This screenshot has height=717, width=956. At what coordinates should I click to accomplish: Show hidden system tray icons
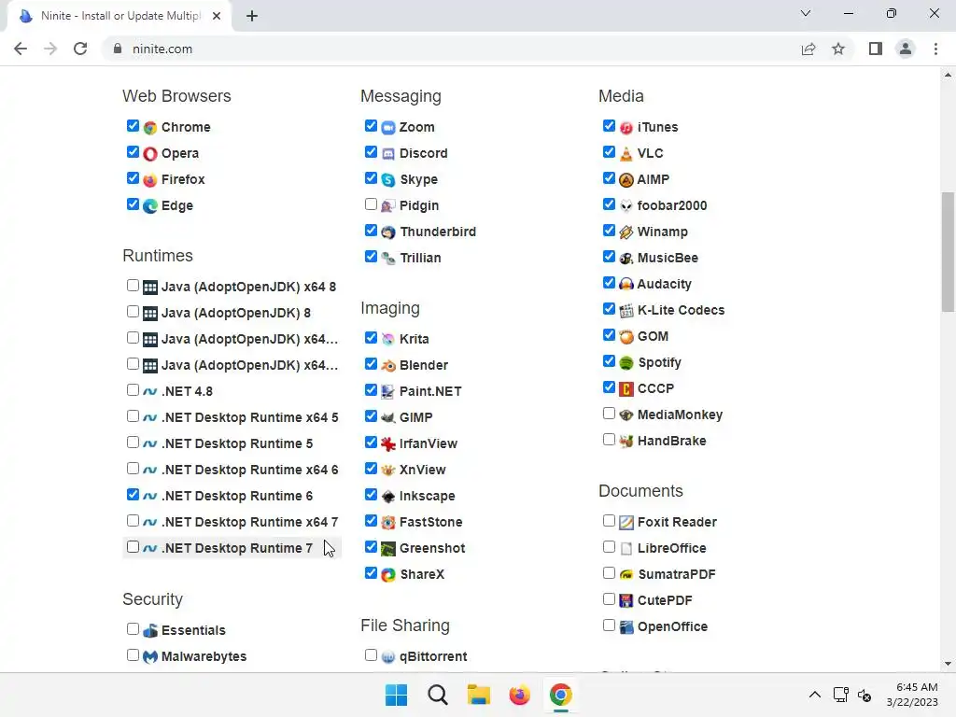point(814,695)
